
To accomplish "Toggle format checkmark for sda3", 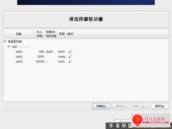I will [x=70, y=62].
